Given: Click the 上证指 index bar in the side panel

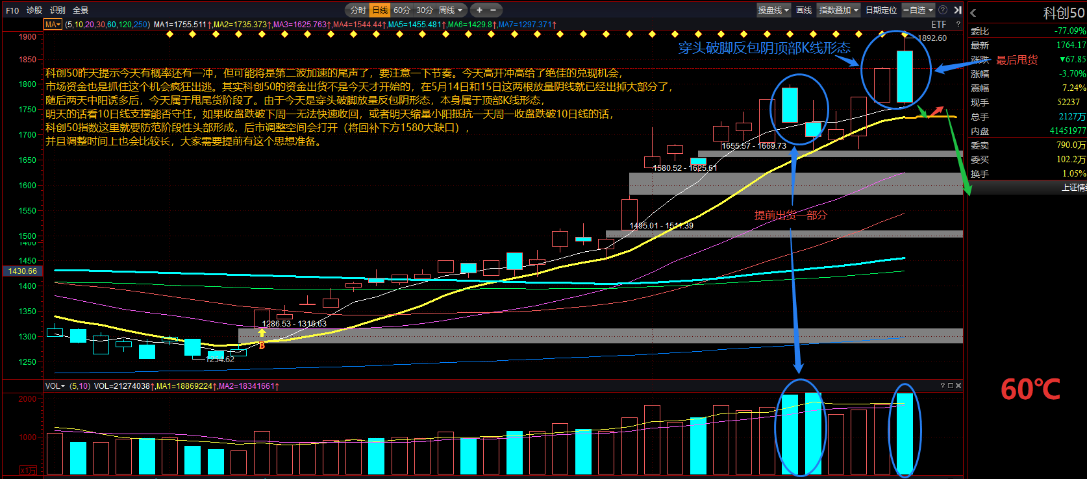Looking at the screenshot, I should (1028, 188).
